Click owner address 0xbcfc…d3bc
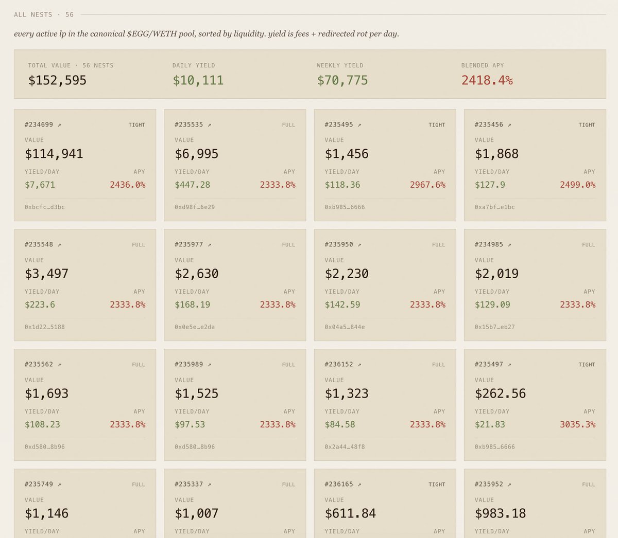Screen dimensions: 618x538 coord(45,207)
